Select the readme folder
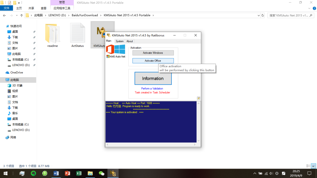This screenshot has height=178, width=317. point(53,35)
